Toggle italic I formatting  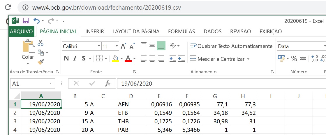tap(75, 59)
